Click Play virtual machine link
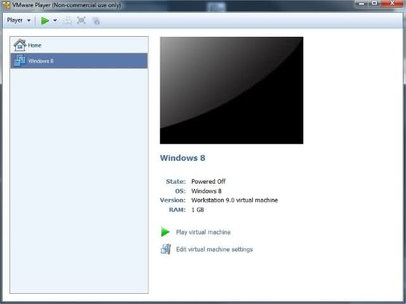Image resolution: width=406 pixels, height=304 pixels. [203, 232]
